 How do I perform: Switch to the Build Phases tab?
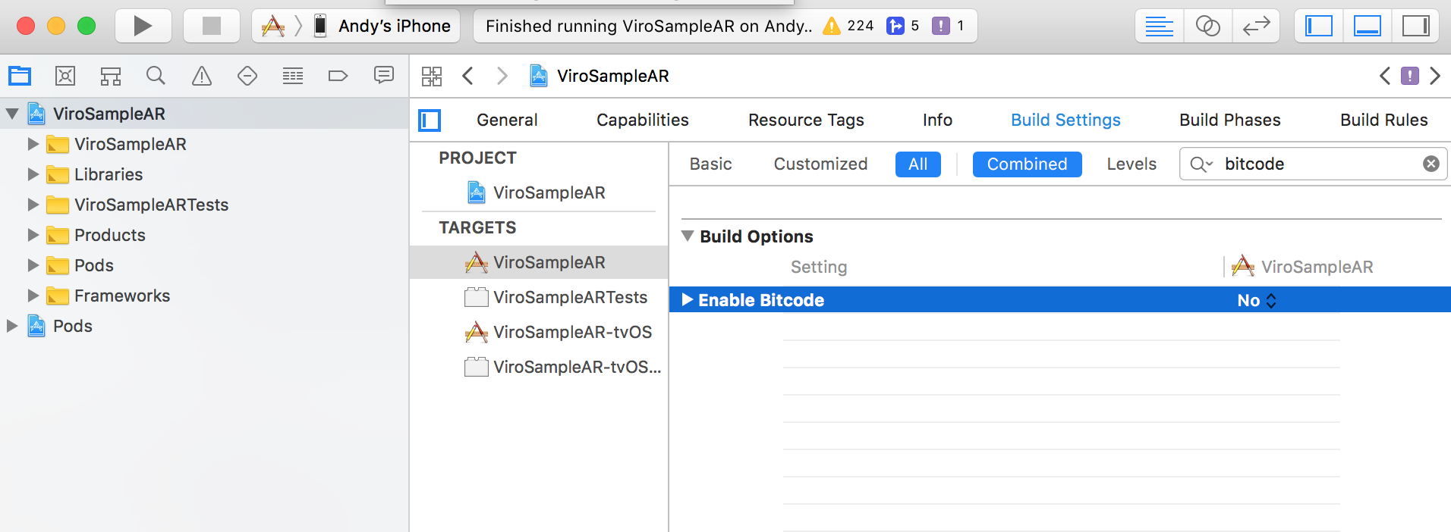1229,120
